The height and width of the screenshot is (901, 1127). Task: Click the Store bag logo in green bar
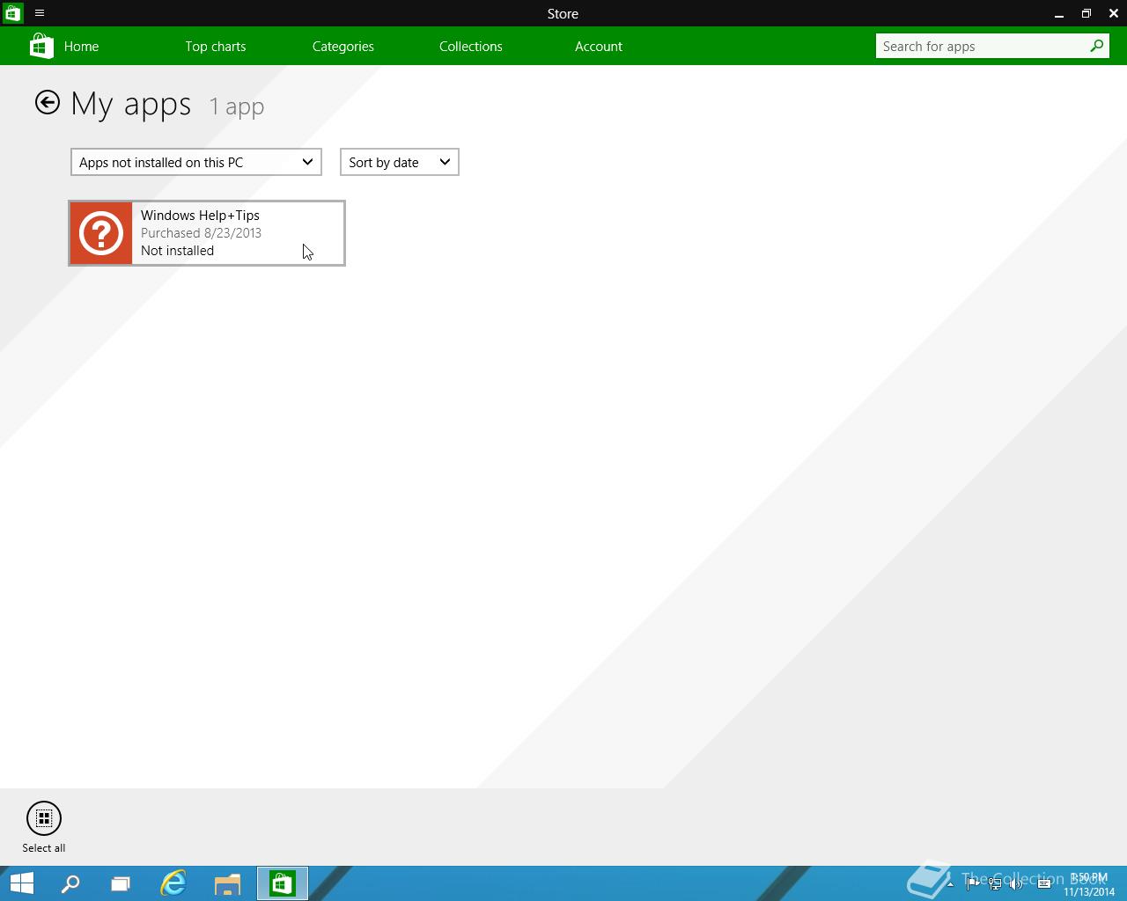(x=41, y=46)
